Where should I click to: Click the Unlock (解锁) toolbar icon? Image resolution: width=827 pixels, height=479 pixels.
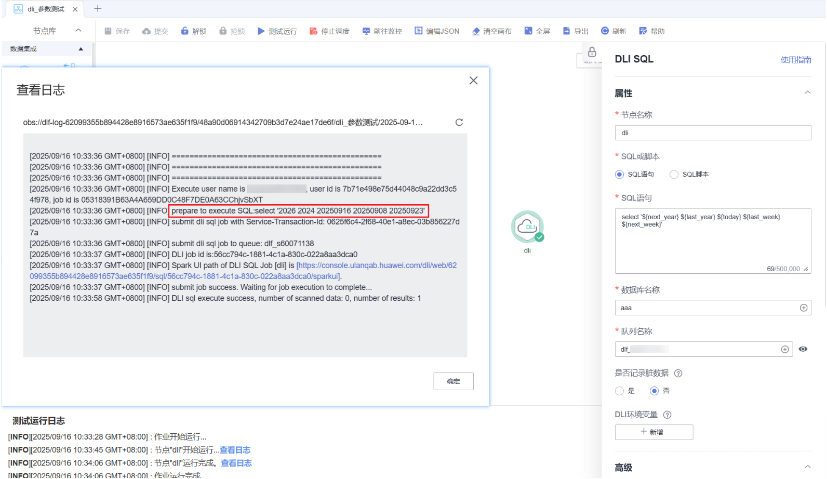(x=184, y=31)
